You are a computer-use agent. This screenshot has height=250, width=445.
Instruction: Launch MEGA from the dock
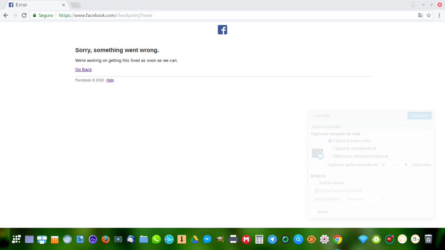pyautogui.click(x=246, y=239)
